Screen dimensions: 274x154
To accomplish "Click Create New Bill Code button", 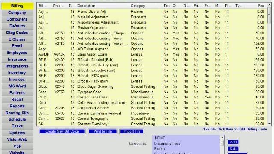I will (x=62, y=131).
